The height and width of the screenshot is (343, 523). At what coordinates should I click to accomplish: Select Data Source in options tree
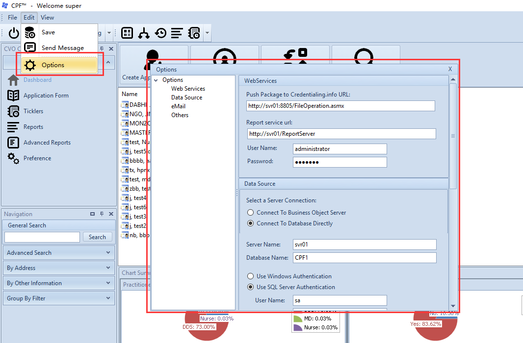point(187,98)
